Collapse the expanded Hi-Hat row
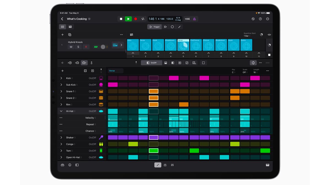Viewport: 330px width, 185px height. [x=61, y=111]
